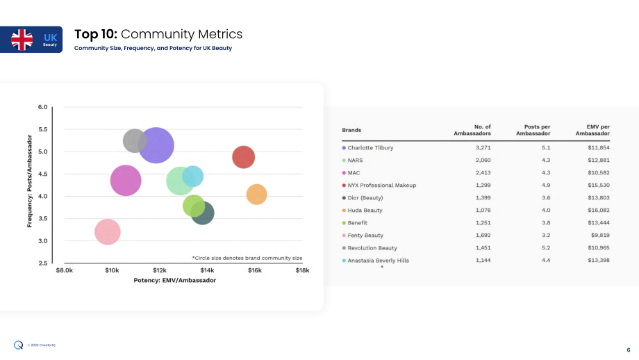Click posts per ambassador value 5.2

pyautogui.click(x=546, y=248)
